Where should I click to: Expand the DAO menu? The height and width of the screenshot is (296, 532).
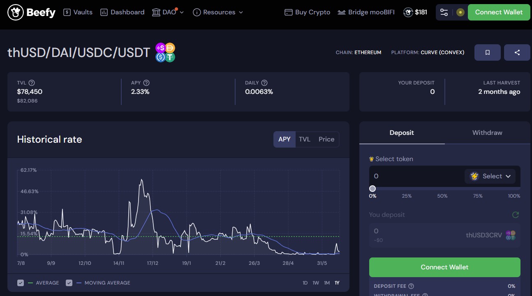(168, 12)
